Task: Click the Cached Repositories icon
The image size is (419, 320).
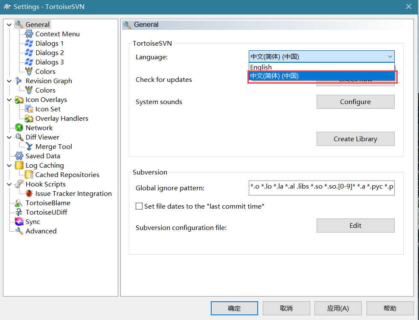Action: pyautogui.click(x=29, y=175)
